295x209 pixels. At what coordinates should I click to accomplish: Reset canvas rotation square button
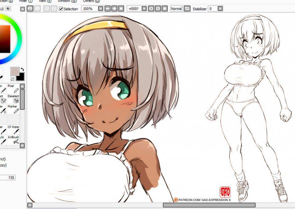165,9
